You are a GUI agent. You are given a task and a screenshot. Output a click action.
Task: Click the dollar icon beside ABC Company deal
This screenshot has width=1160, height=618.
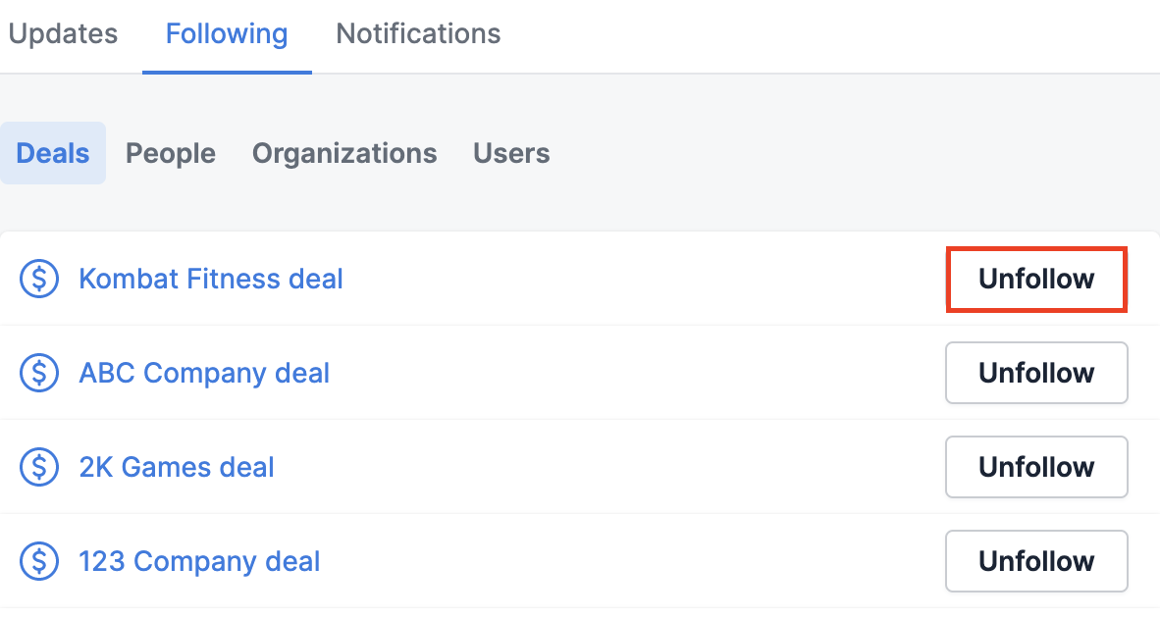pos(39,373)
